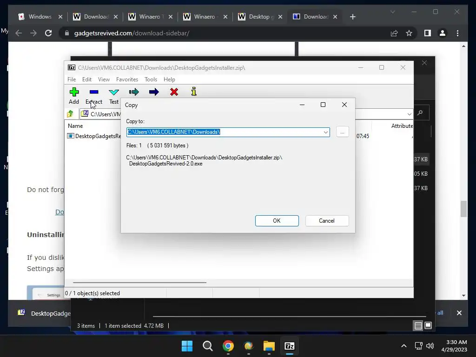Screen dimensions: 476x357
Task: Open the Tools menu in 7-Zip
Action: click(x=151, y=79)
